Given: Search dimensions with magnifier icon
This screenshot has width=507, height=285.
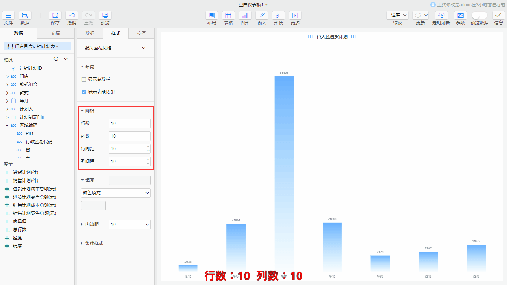Looking at the screenshot, I should [56, 59].
